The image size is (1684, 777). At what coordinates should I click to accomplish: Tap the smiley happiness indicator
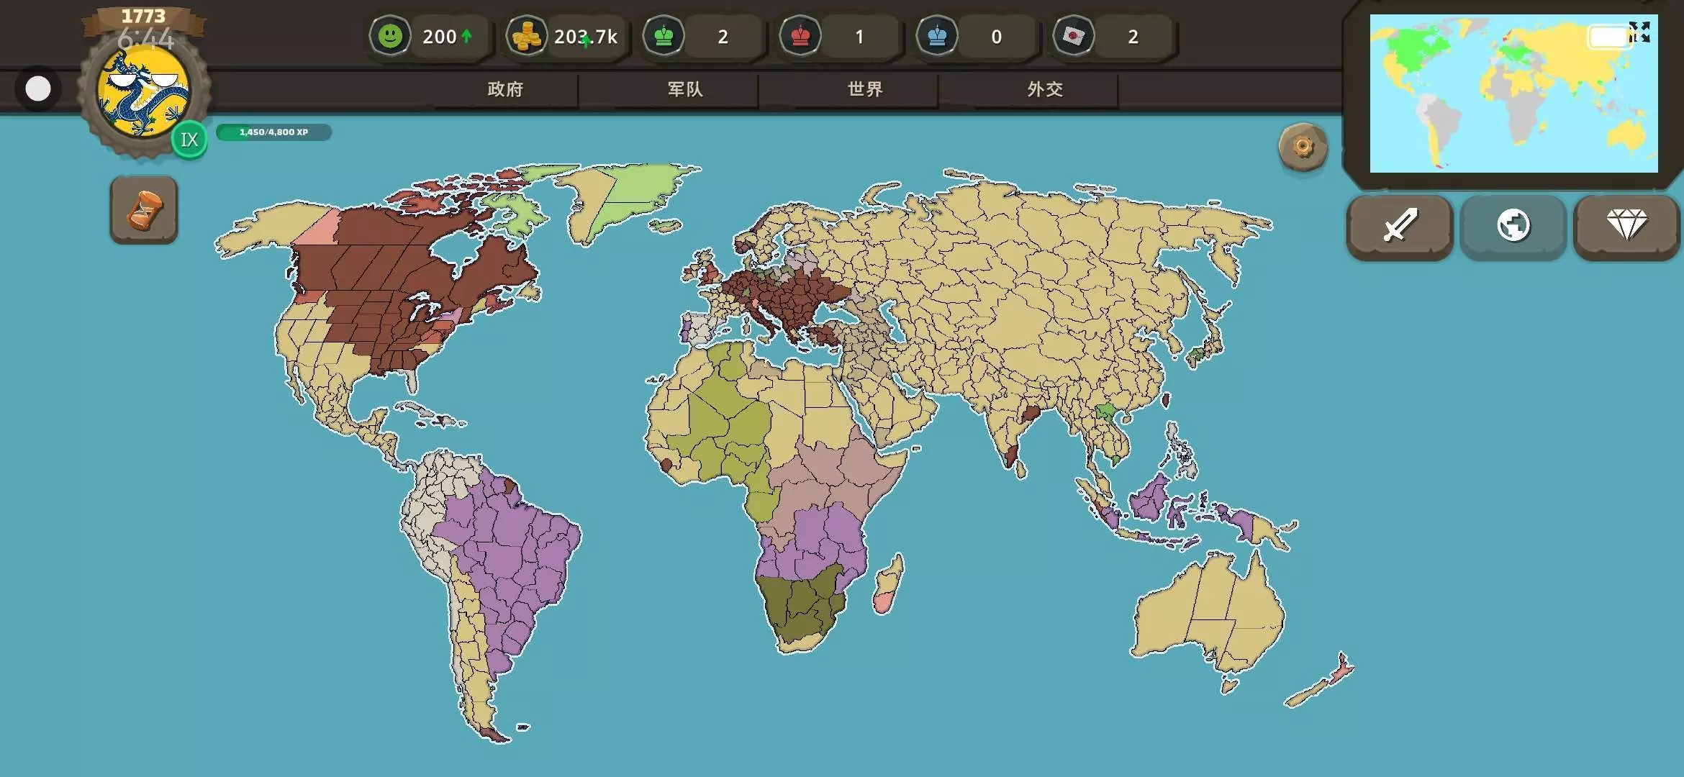click(x=390, y=36)
